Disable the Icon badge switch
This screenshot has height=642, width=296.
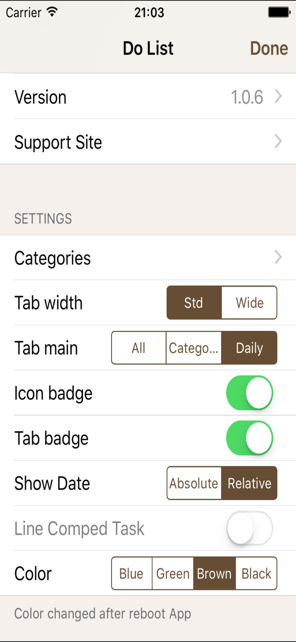[249, 392]
